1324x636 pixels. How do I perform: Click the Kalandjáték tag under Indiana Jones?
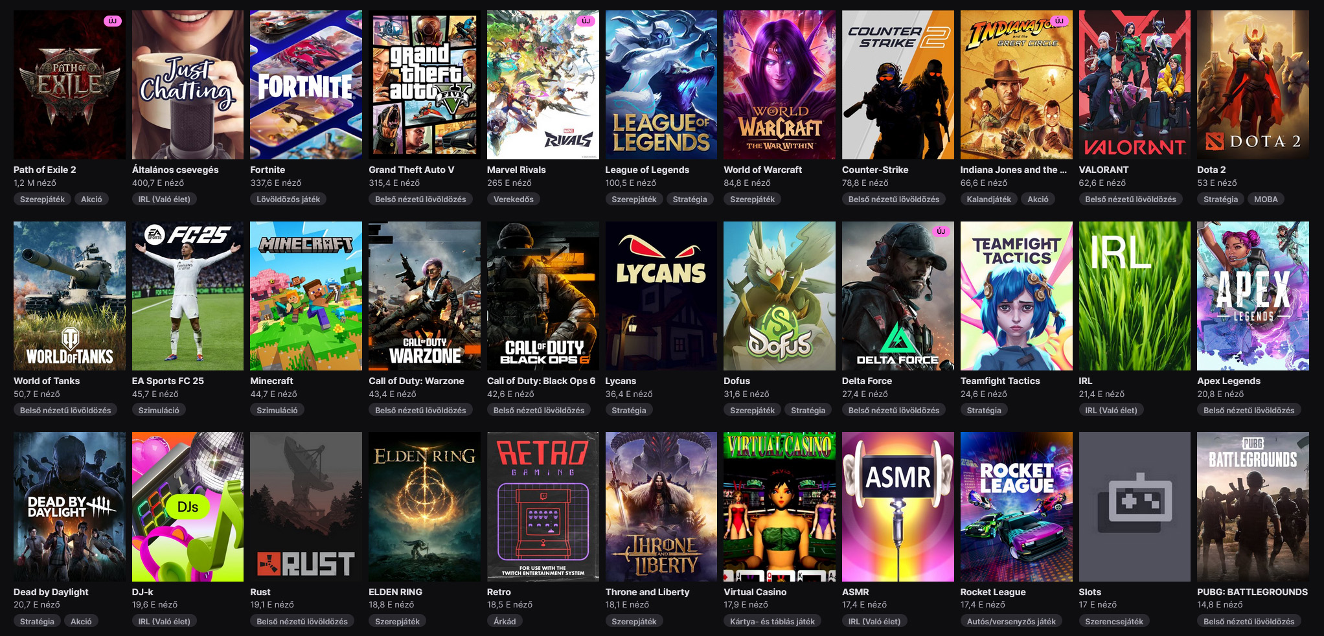tap(989, 199)
